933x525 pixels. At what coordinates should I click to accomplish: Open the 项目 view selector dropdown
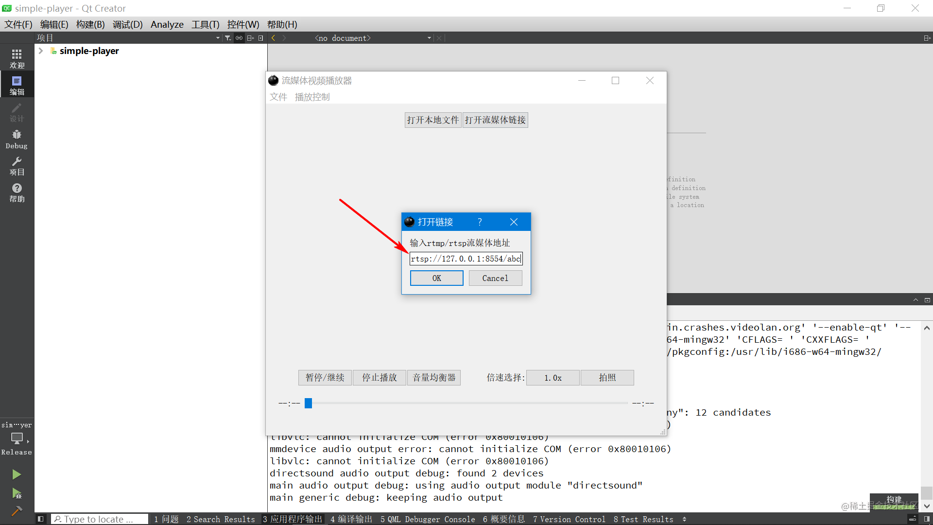[x=218, y=38]
